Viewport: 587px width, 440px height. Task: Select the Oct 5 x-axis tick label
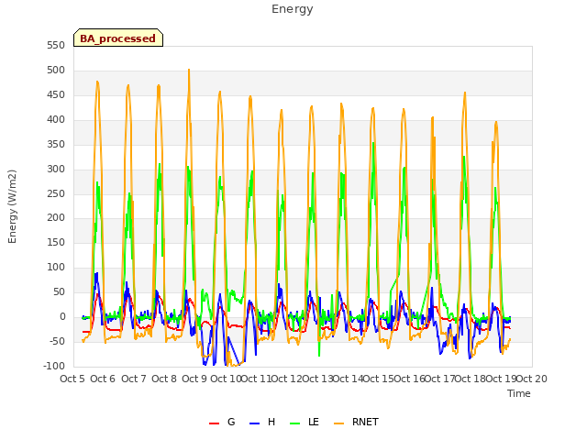72,379
